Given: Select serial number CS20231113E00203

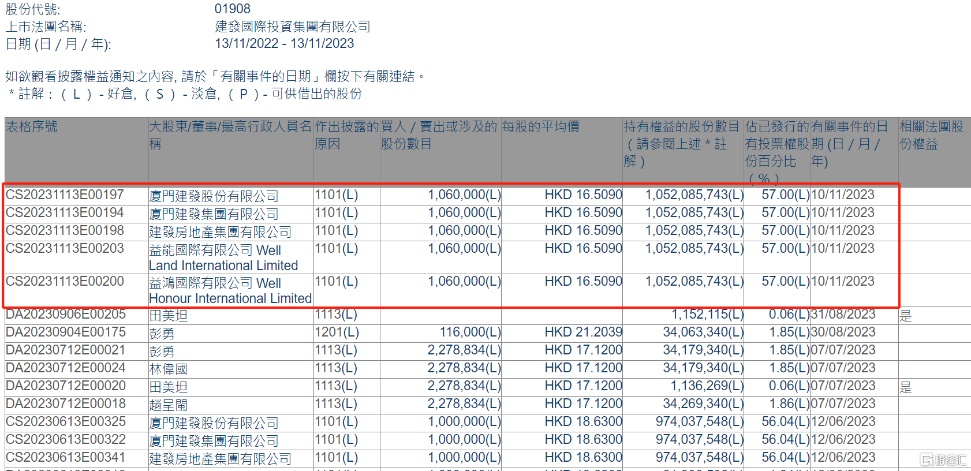Looking at the screenshot, I should (x=65, y=249).
